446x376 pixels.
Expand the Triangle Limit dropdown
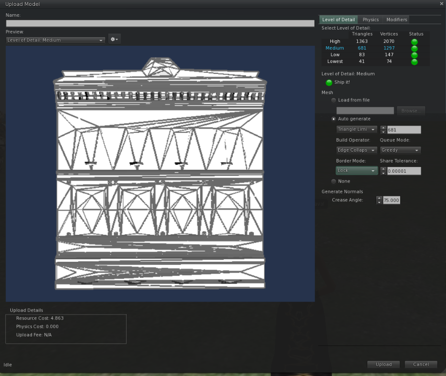(x=357, y=129)
